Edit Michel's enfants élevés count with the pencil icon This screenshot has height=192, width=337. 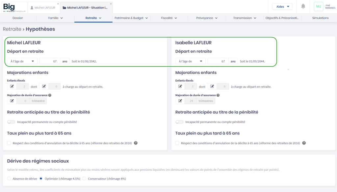(x=12, y=86)
